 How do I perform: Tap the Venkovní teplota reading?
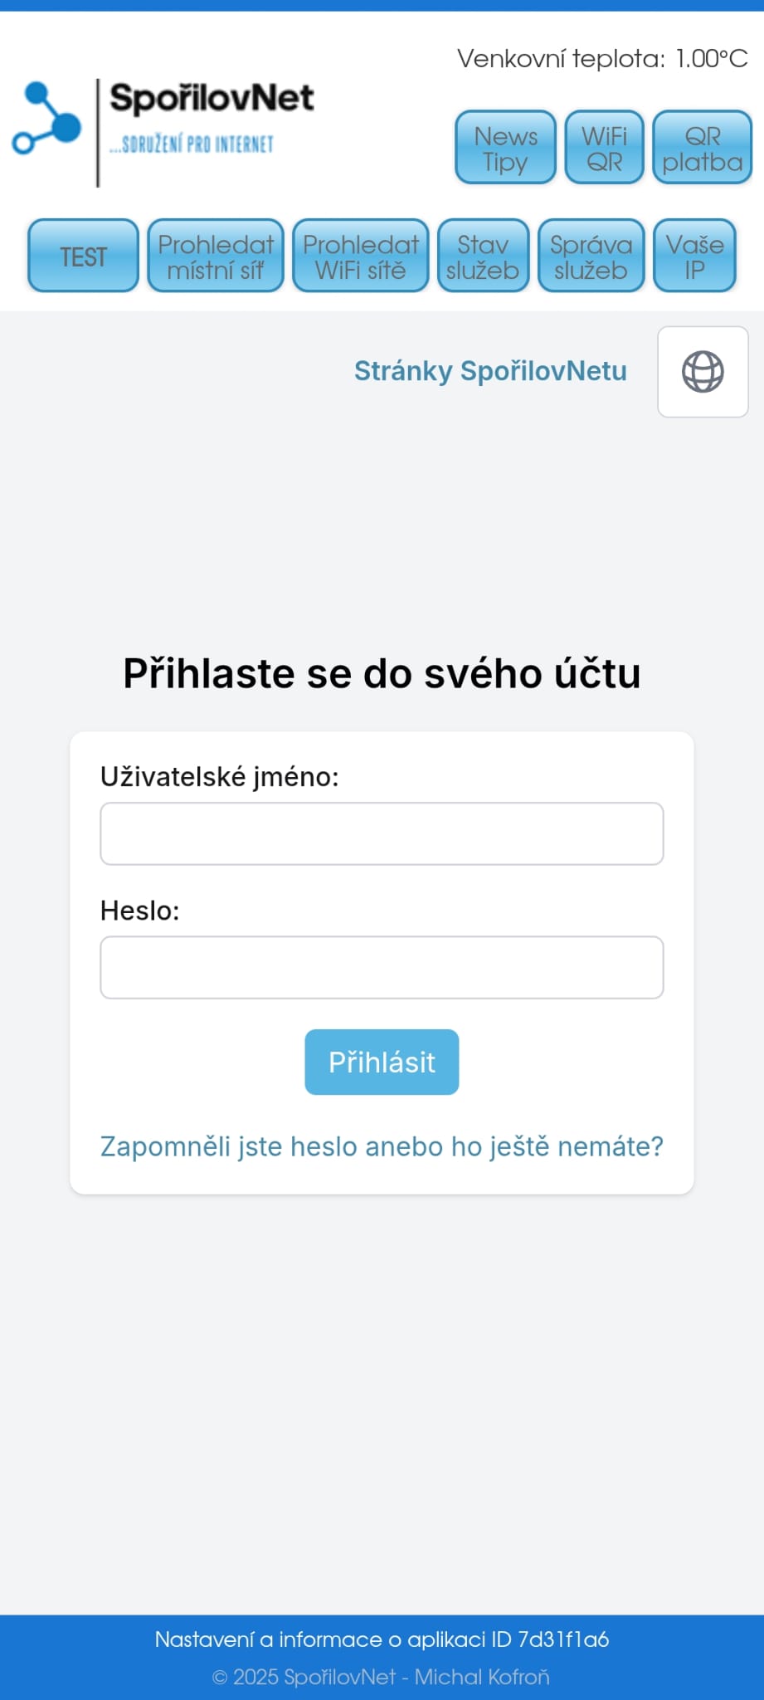[602, 58]
